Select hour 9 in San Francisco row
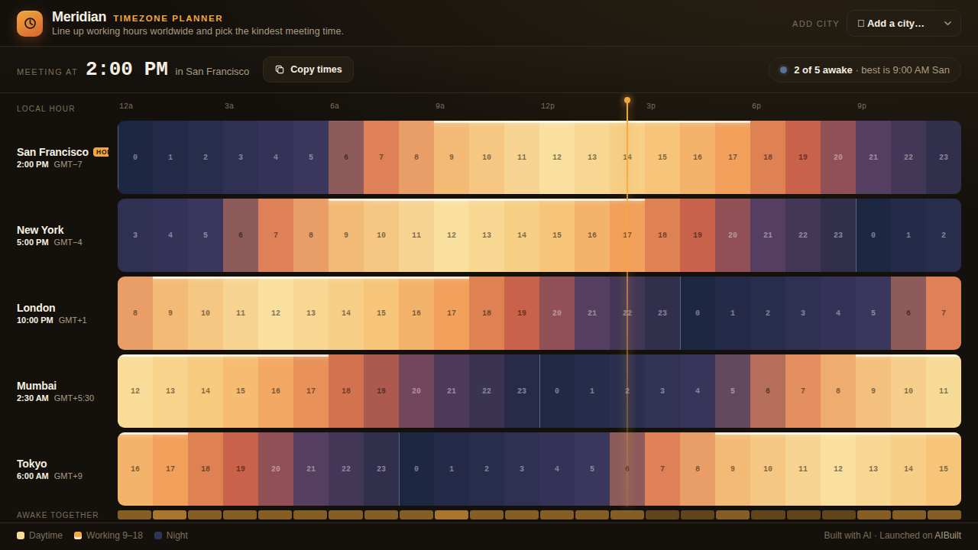This screenshot has height=550, width=978. (452, 157)
